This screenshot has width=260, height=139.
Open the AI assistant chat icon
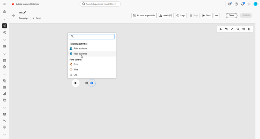(229, 4)
